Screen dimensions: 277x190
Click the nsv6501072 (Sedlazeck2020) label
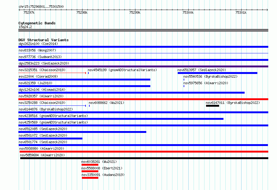pos(43,135)
